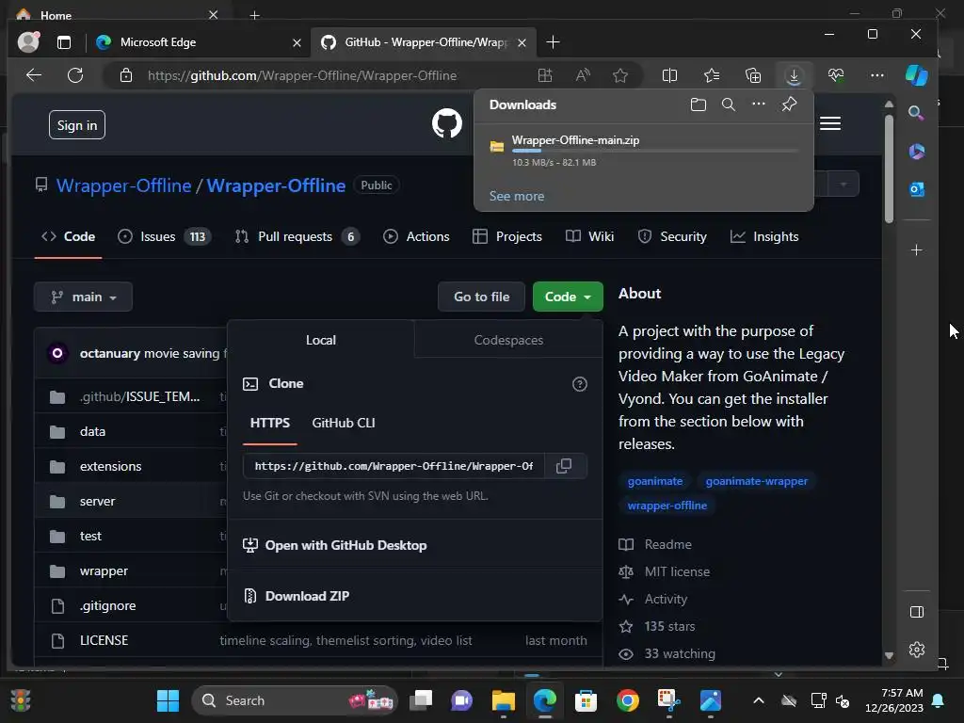Toggle the green Code dropdown button
The width and height of the screenshot is (964, 723).
coord(568,297)
